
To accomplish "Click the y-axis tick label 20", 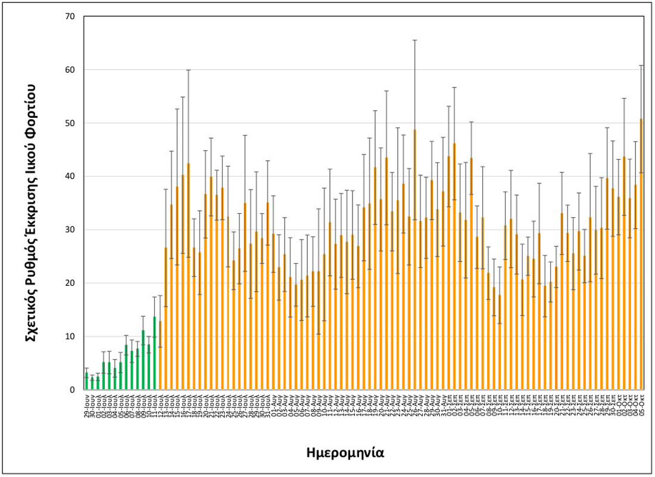I will click(x=70, y=283).
